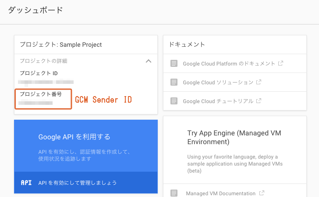Open the Google Cloud チュートリアル link
The height and width of the screenshot is (197, 319).
(218, 101)
